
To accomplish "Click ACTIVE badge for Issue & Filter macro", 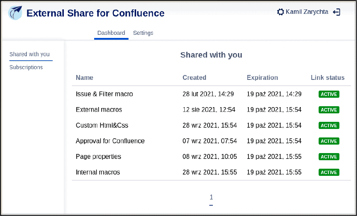I will point(329,94).
